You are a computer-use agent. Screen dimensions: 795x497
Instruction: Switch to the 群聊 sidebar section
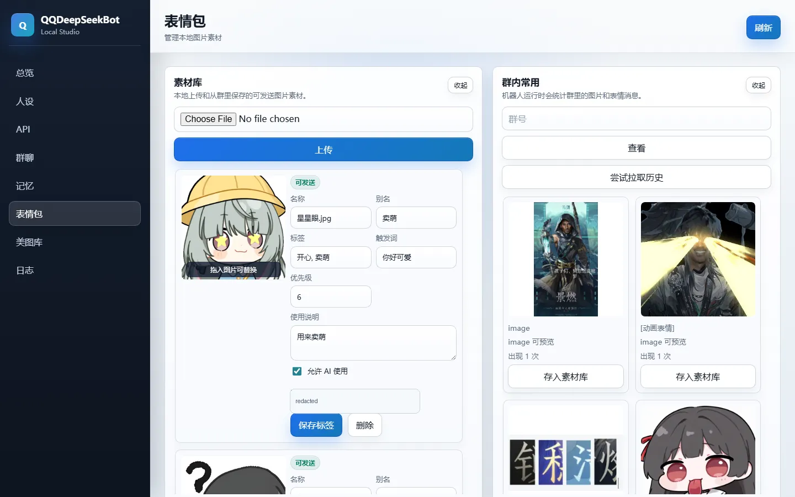pyautogui.click(x=75, y=157)
